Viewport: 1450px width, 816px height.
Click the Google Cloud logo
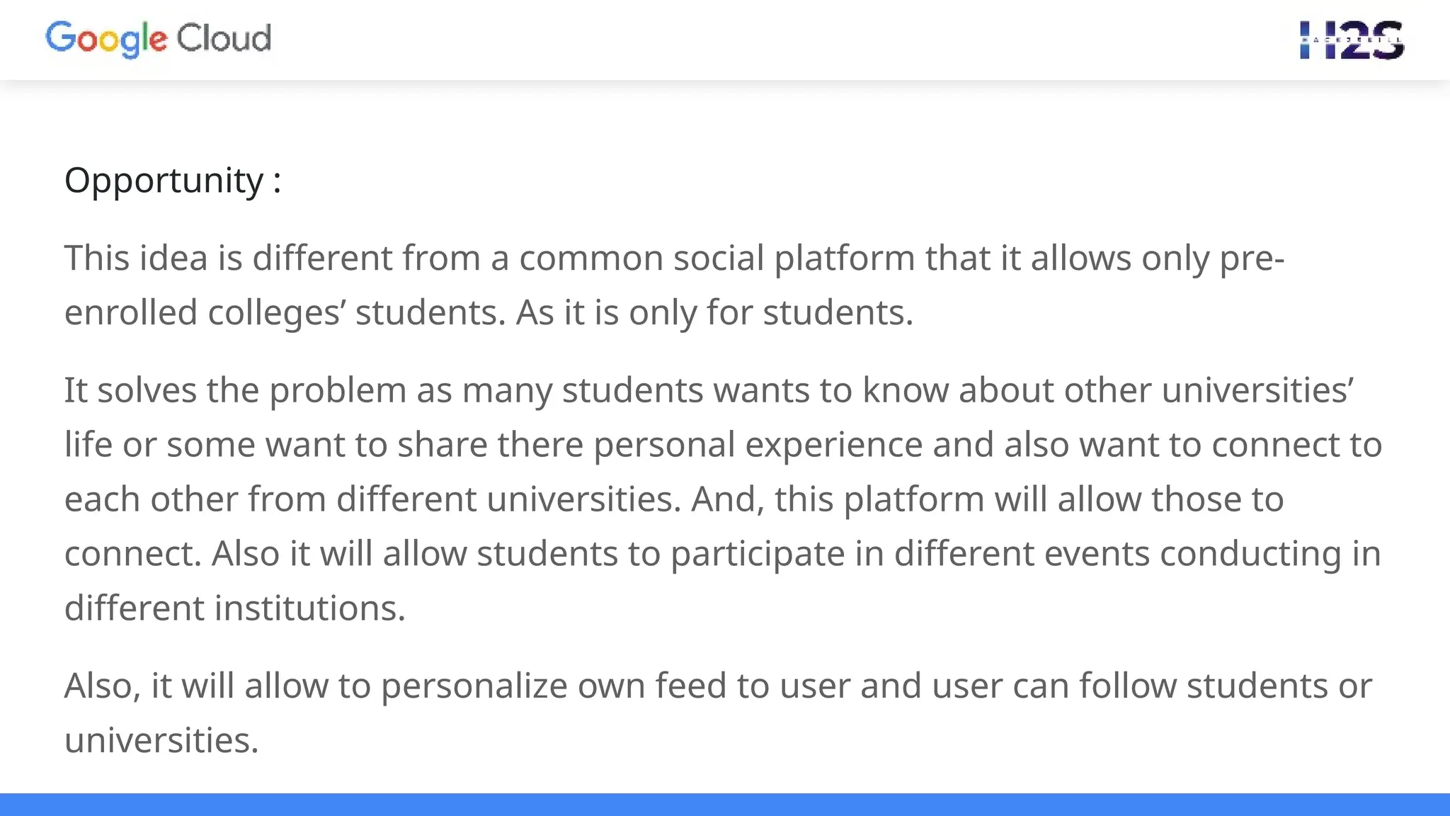[x=158, y=38]
